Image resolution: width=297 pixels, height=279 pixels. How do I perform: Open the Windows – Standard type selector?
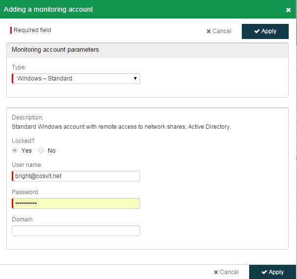[76, 79]
